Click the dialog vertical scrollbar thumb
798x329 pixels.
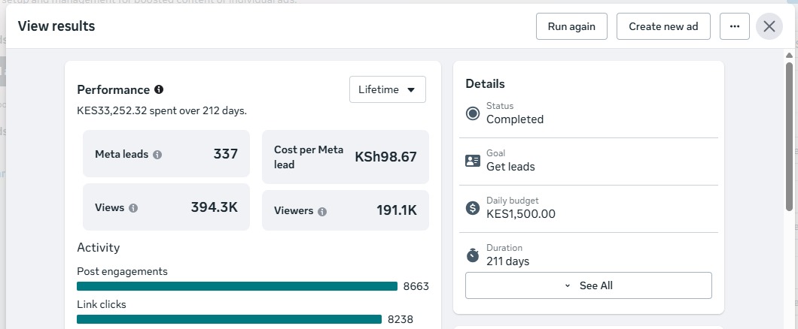(790, 136)
